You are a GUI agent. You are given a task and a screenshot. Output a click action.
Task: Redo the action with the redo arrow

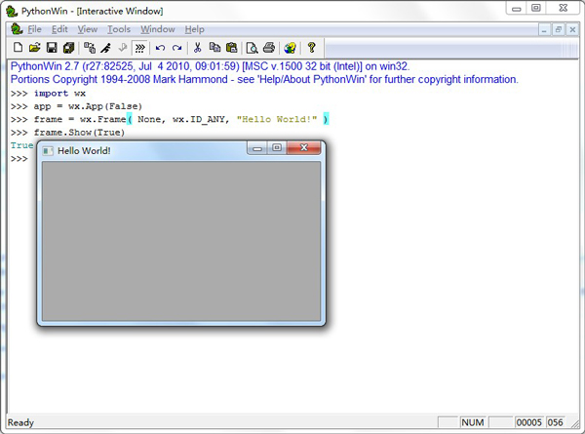click(x=176, y=48)
